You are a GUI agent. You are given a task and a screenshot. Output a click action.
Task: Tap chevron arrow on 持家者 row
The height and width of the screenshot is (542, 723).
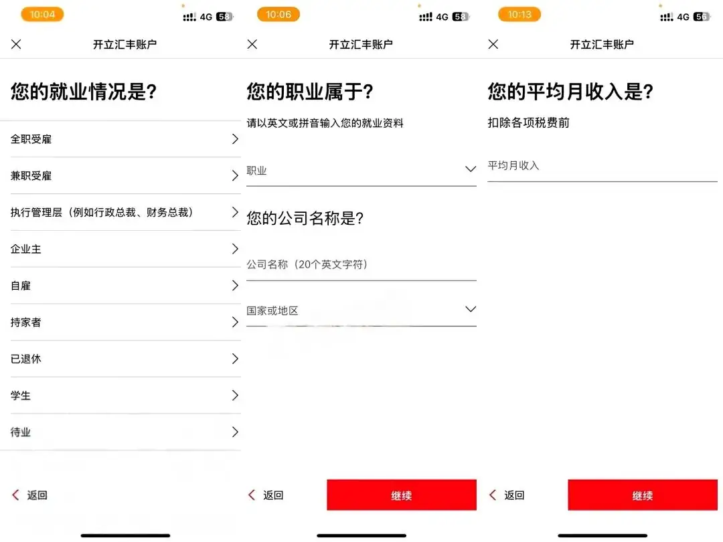235,322
